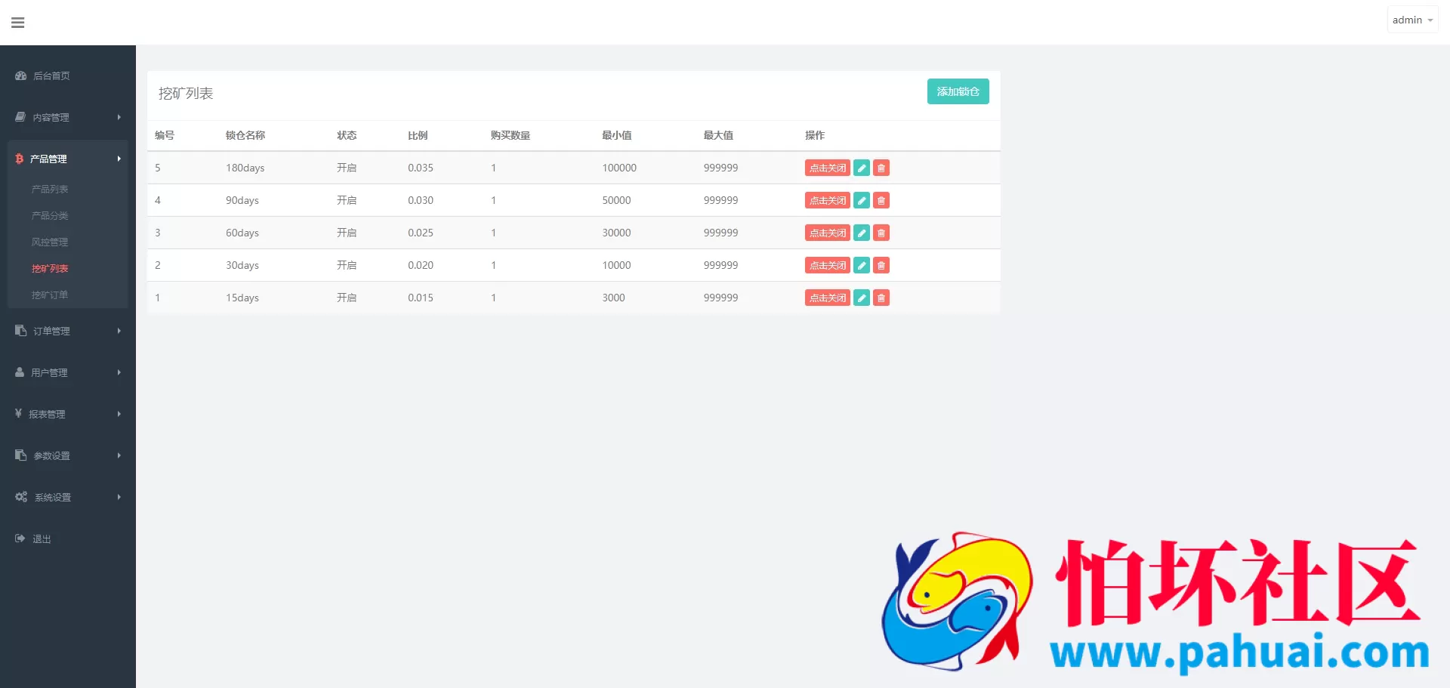The height and width of the screenshot is (688, 1450).
Task: Click the trash icon for 15days row
Action: tap(881, 298)
